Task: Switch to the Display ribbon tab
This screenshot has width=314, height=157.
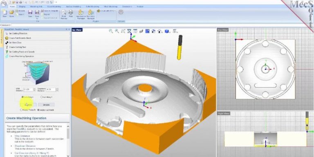Action: click(22, 7)
